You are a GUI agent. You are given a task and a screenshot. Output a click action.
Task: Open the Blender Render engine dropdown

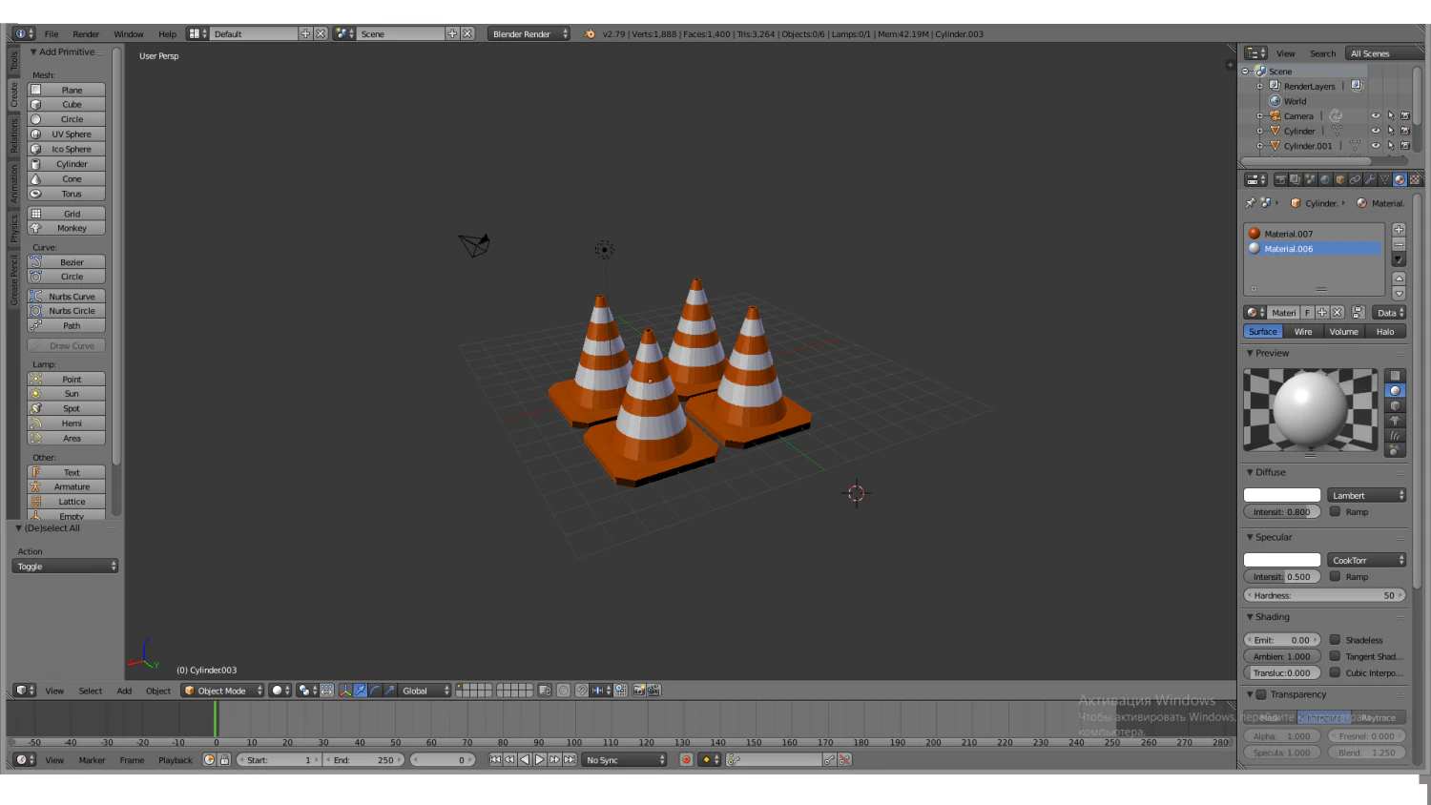[x=529, y=34]
